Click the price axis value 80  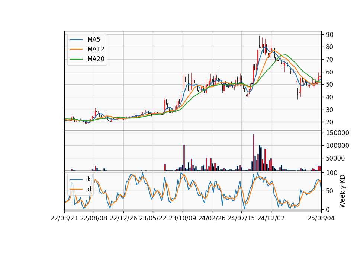click(330, 47)
